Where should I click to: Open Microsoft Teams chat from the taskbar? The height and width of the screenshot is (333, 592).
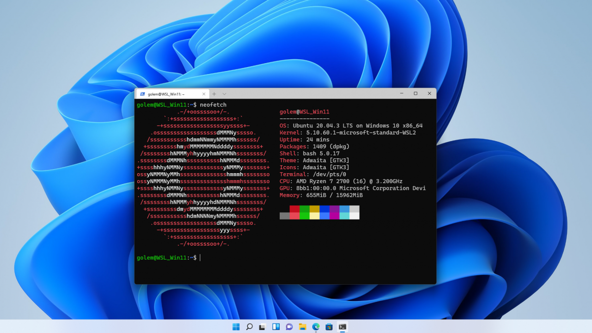tap(290, 326)
